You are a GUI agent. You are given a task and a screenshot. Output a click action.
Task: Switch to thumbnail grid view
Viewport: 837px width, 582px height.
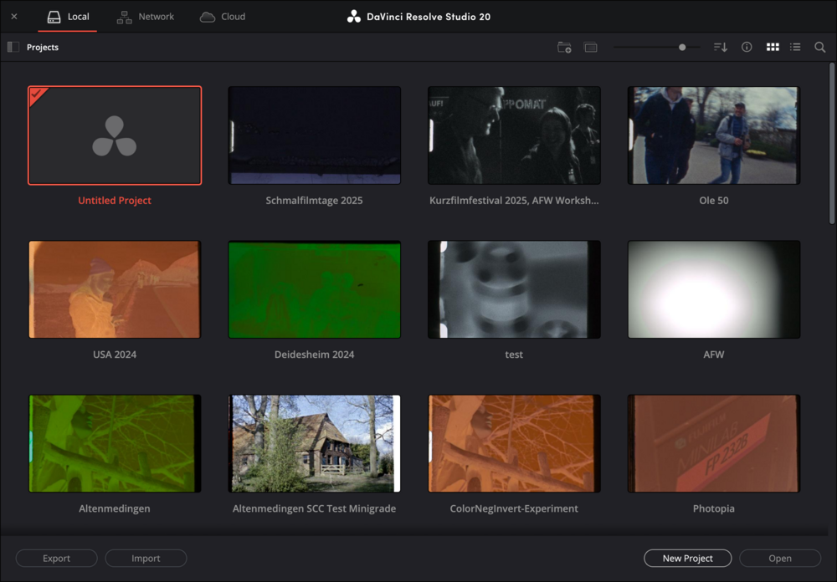click(x=773, y=48)
